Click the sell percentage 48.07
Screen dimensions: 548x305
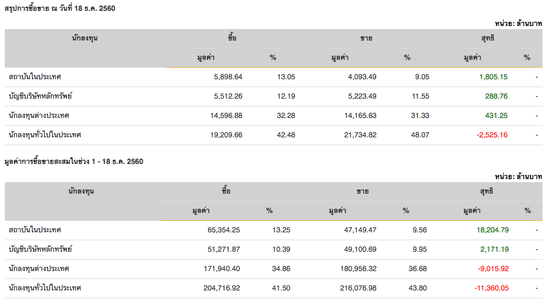point(421,135)
